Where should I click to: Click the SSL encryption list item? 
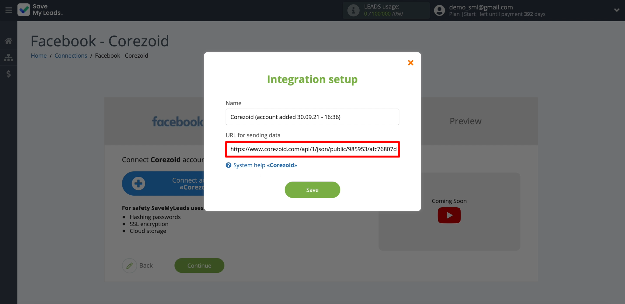[x=149, y=224]
